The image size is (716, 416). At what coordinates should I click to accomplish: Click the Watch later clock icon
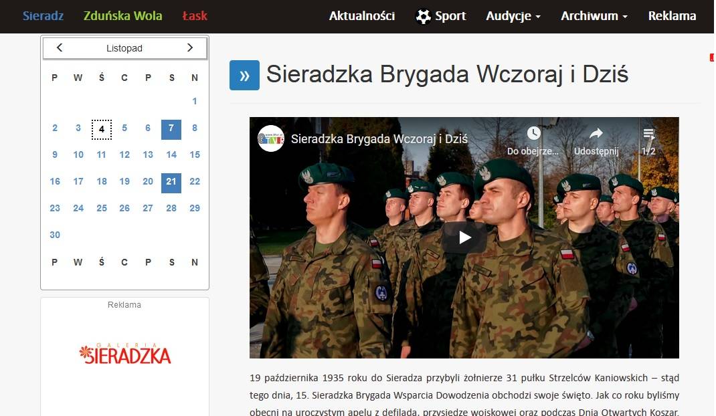pos(533,133)
